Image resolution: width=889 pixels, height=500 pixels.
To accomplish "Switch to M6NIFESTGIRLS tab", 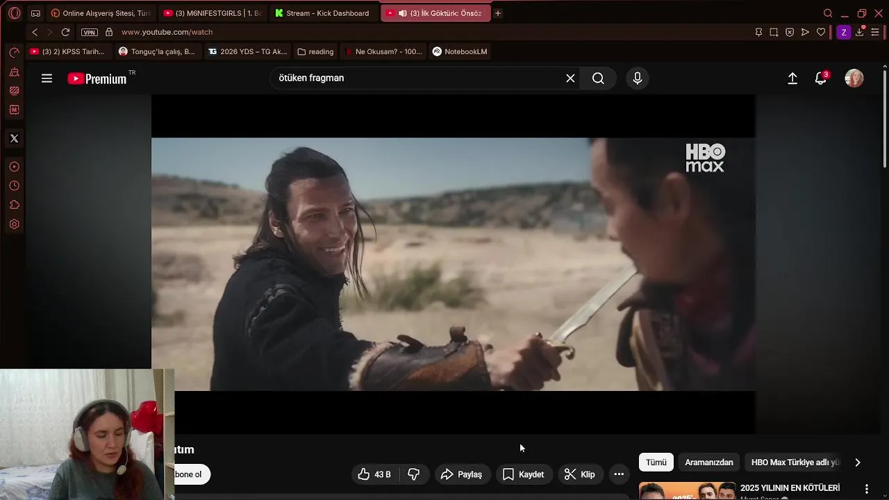I will pyautogui.click(x=212, y=13).
